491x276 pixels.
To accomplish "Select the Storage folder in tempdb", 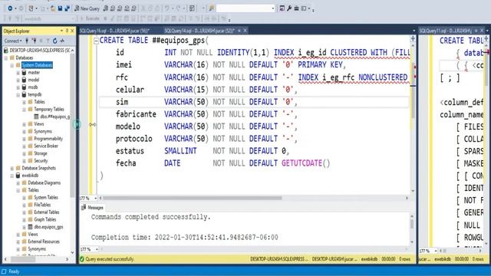I will point(41,153).
